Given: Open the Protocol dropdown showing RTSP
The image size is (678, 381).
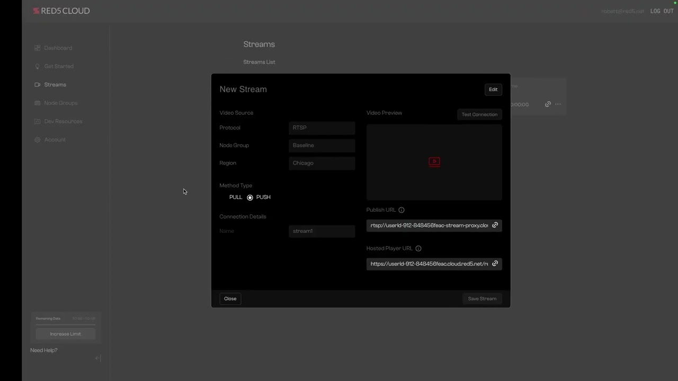Looking at the screenshot, I should [322, 128].
